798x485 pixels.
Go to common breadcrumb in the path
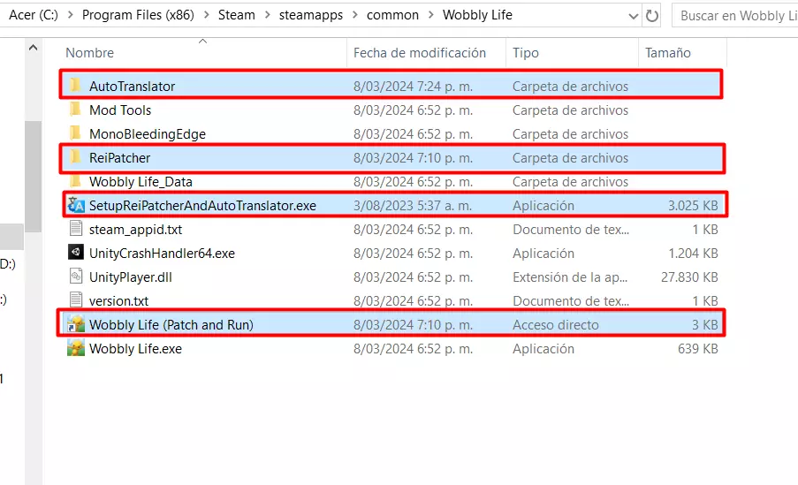click(x=392, y=15)
